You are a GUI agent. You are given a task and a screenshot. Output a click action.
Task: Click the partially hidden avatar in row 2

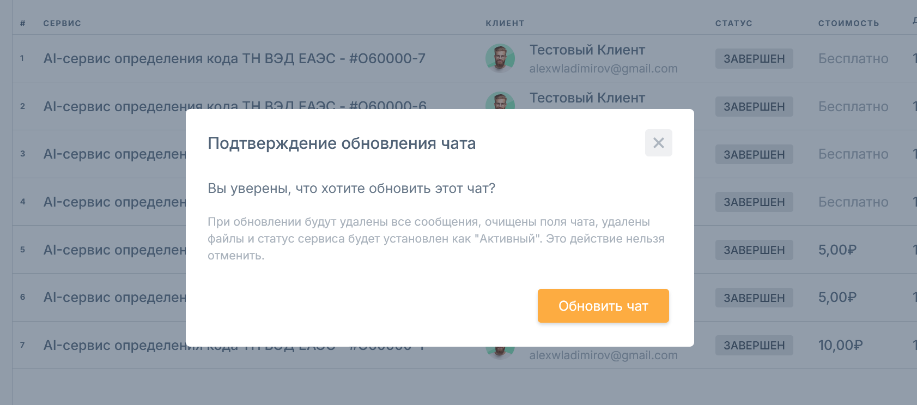(500, 100)
